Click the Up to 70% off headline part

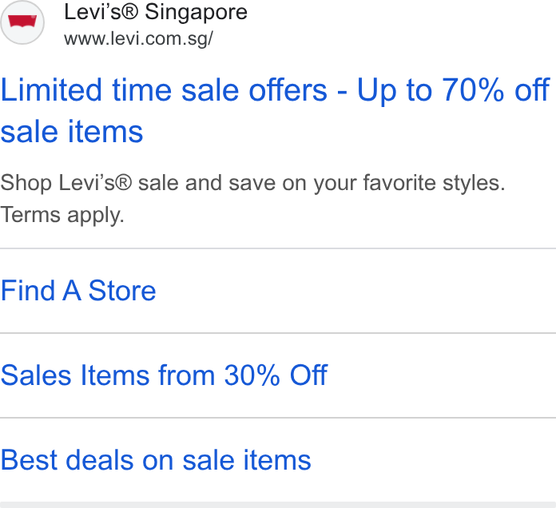click(453, 90)
